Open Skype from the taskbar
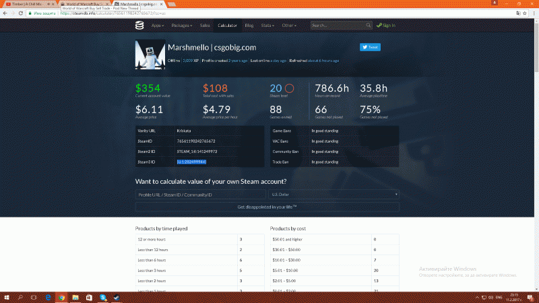This screenshot has height=303, width=539. tap(103, 298)
